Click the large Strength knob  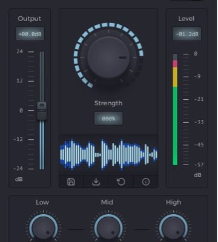coord(108,57)
